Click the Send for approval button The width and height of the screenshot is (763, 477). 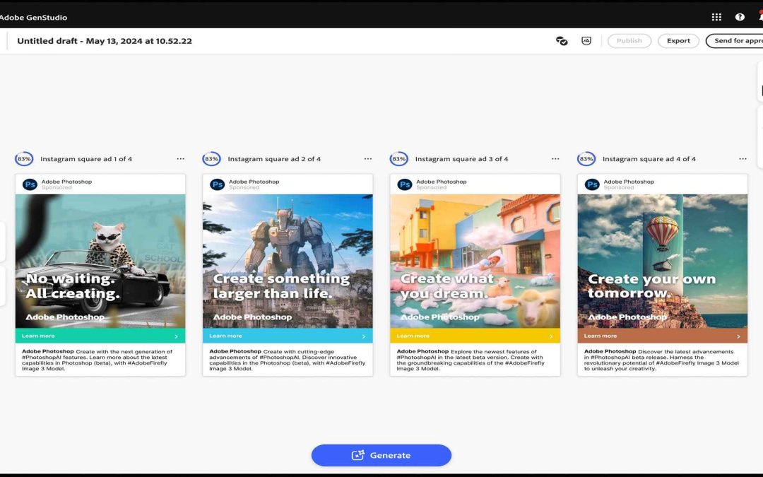[736, 41]
